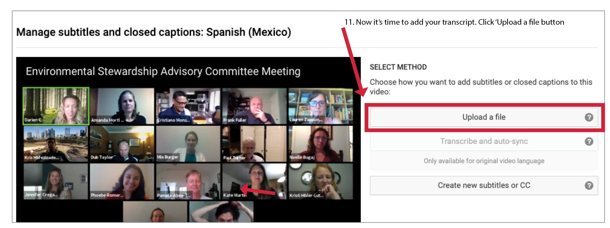Select Kris Hafezizade participant tile
Screen dimensions: 610x228
tap(56, 144)
